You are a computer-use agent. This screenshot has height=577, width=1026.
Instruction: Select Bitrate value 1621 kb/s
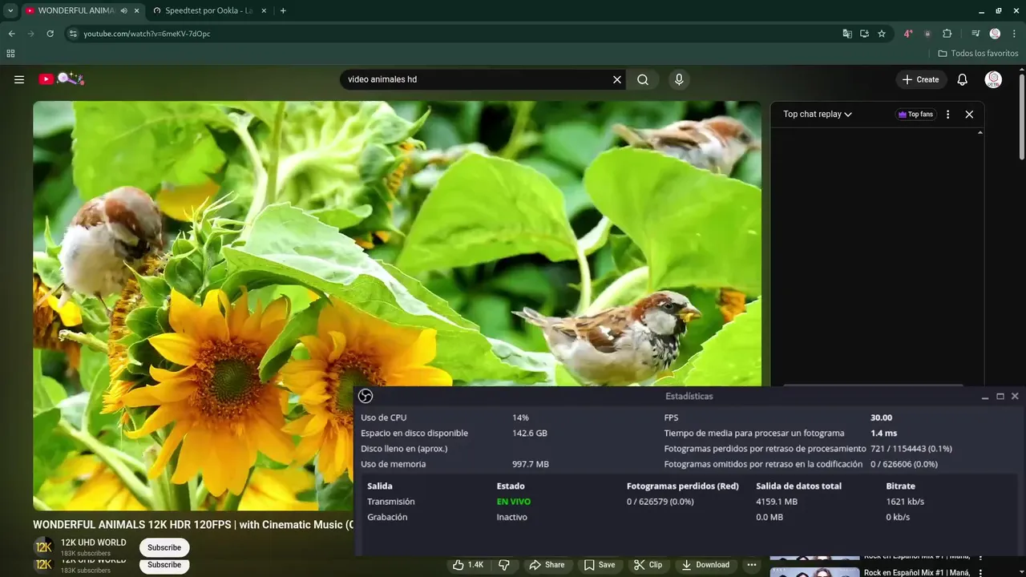[905, 502]
